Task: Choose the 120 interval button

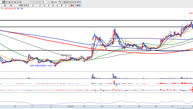Action: [x=42, y=2]
